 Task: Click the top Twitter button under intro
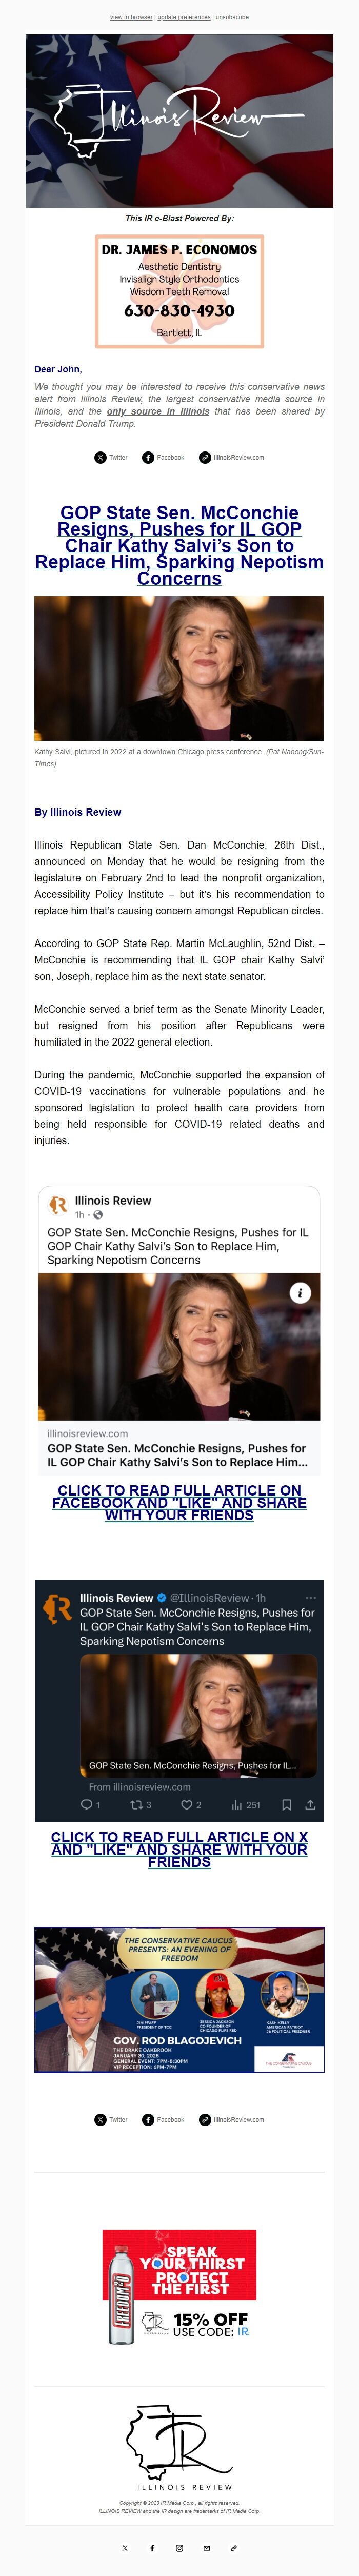111,457
